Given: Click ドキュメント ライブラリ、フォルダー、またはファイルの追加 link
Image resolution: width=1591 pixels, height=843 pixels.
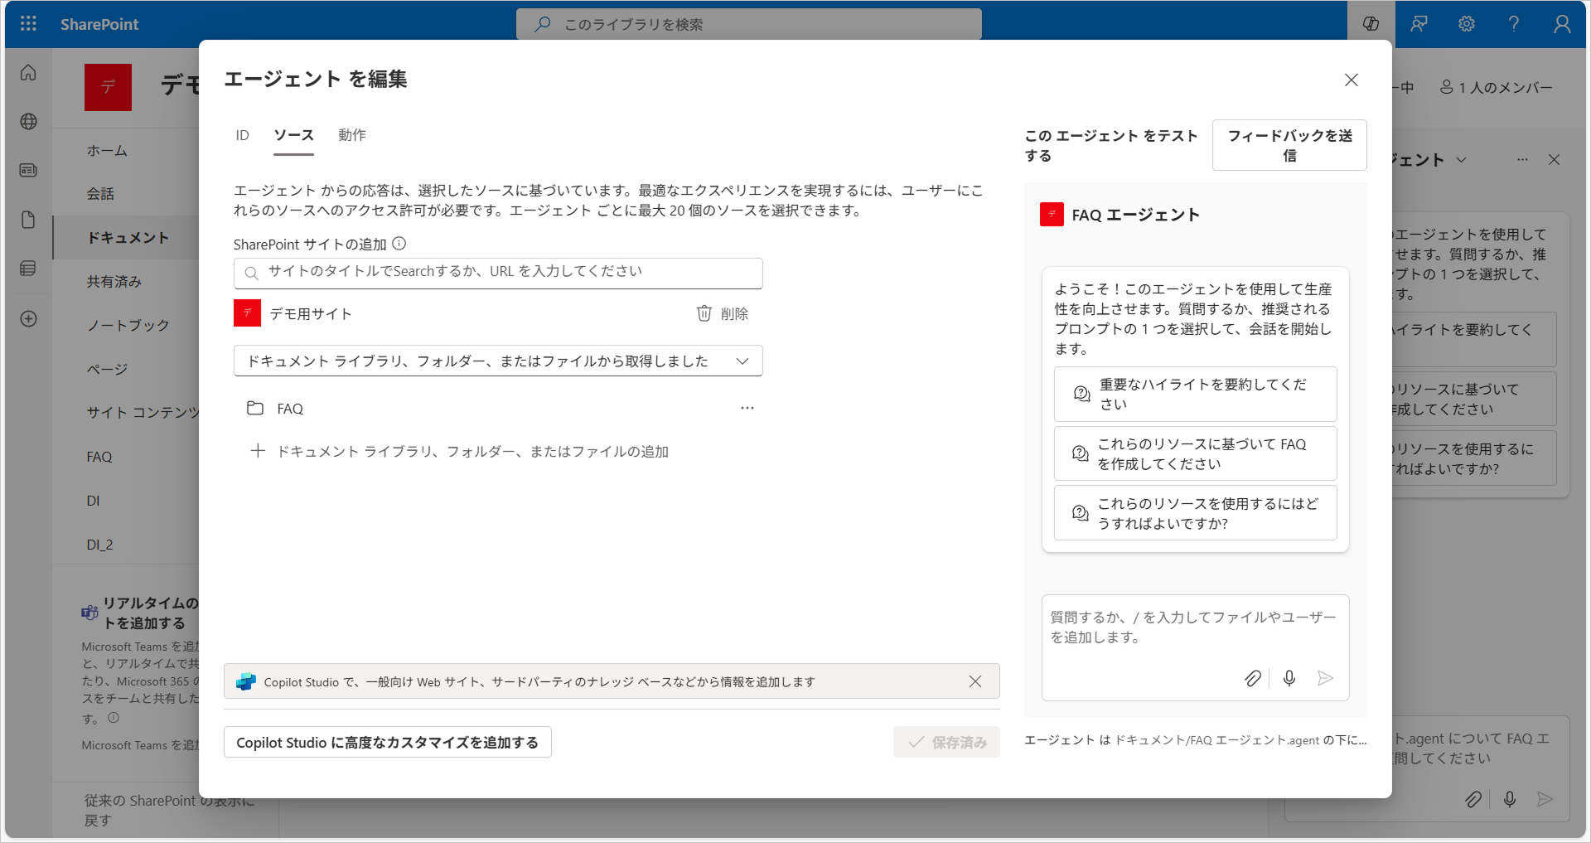Looking at the screenshot, I should click(x=472, y=451).
